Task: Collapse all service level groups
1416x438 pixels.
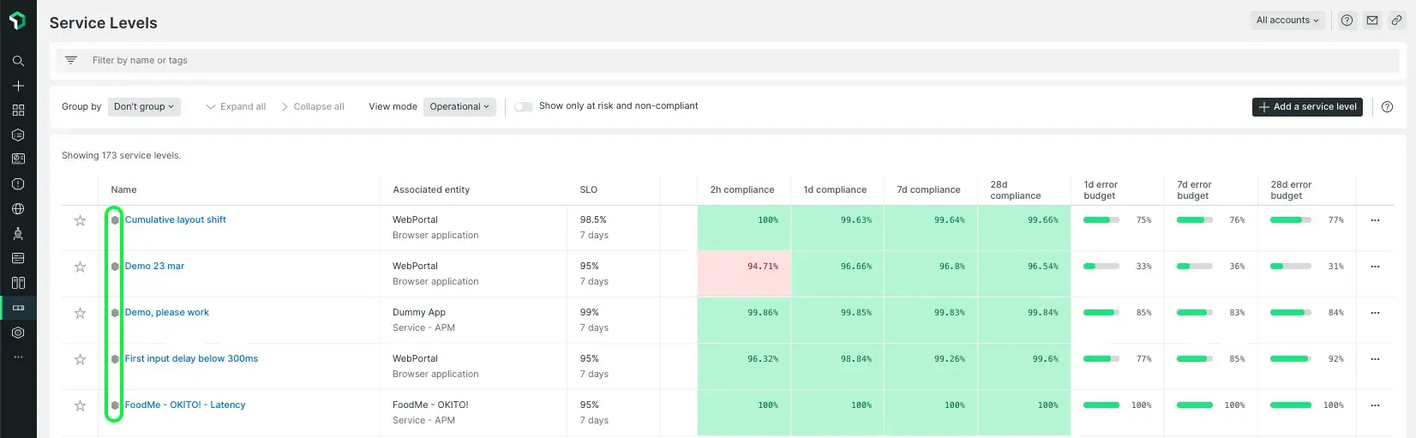Action: [313, 107]
